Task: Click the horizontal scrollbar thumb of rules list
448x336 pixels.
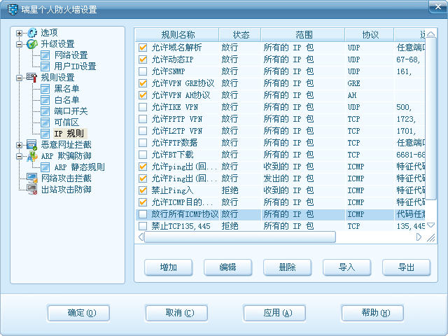Action: (240, 237)
